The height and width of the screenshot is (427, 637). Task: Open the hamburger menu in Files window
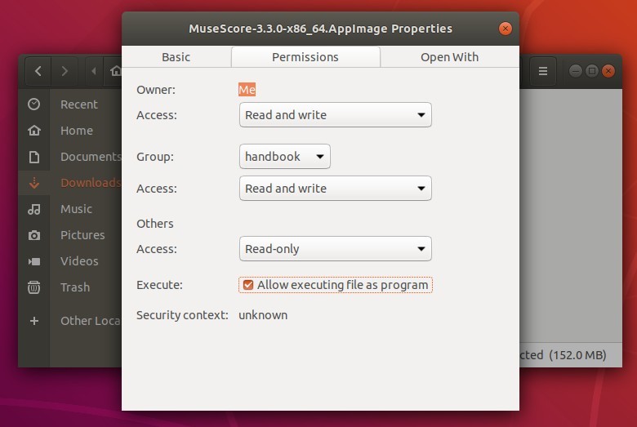[x=543, y=71]
